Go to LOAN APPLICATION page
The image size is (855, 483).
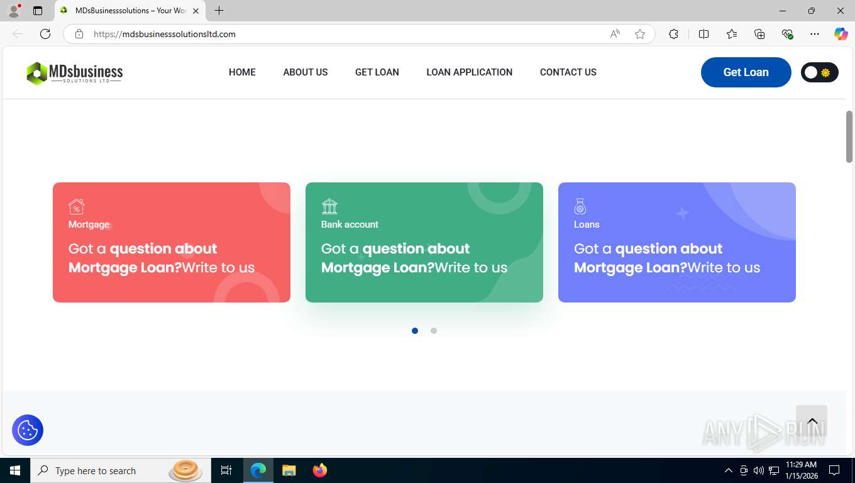[x=470, y=72]
